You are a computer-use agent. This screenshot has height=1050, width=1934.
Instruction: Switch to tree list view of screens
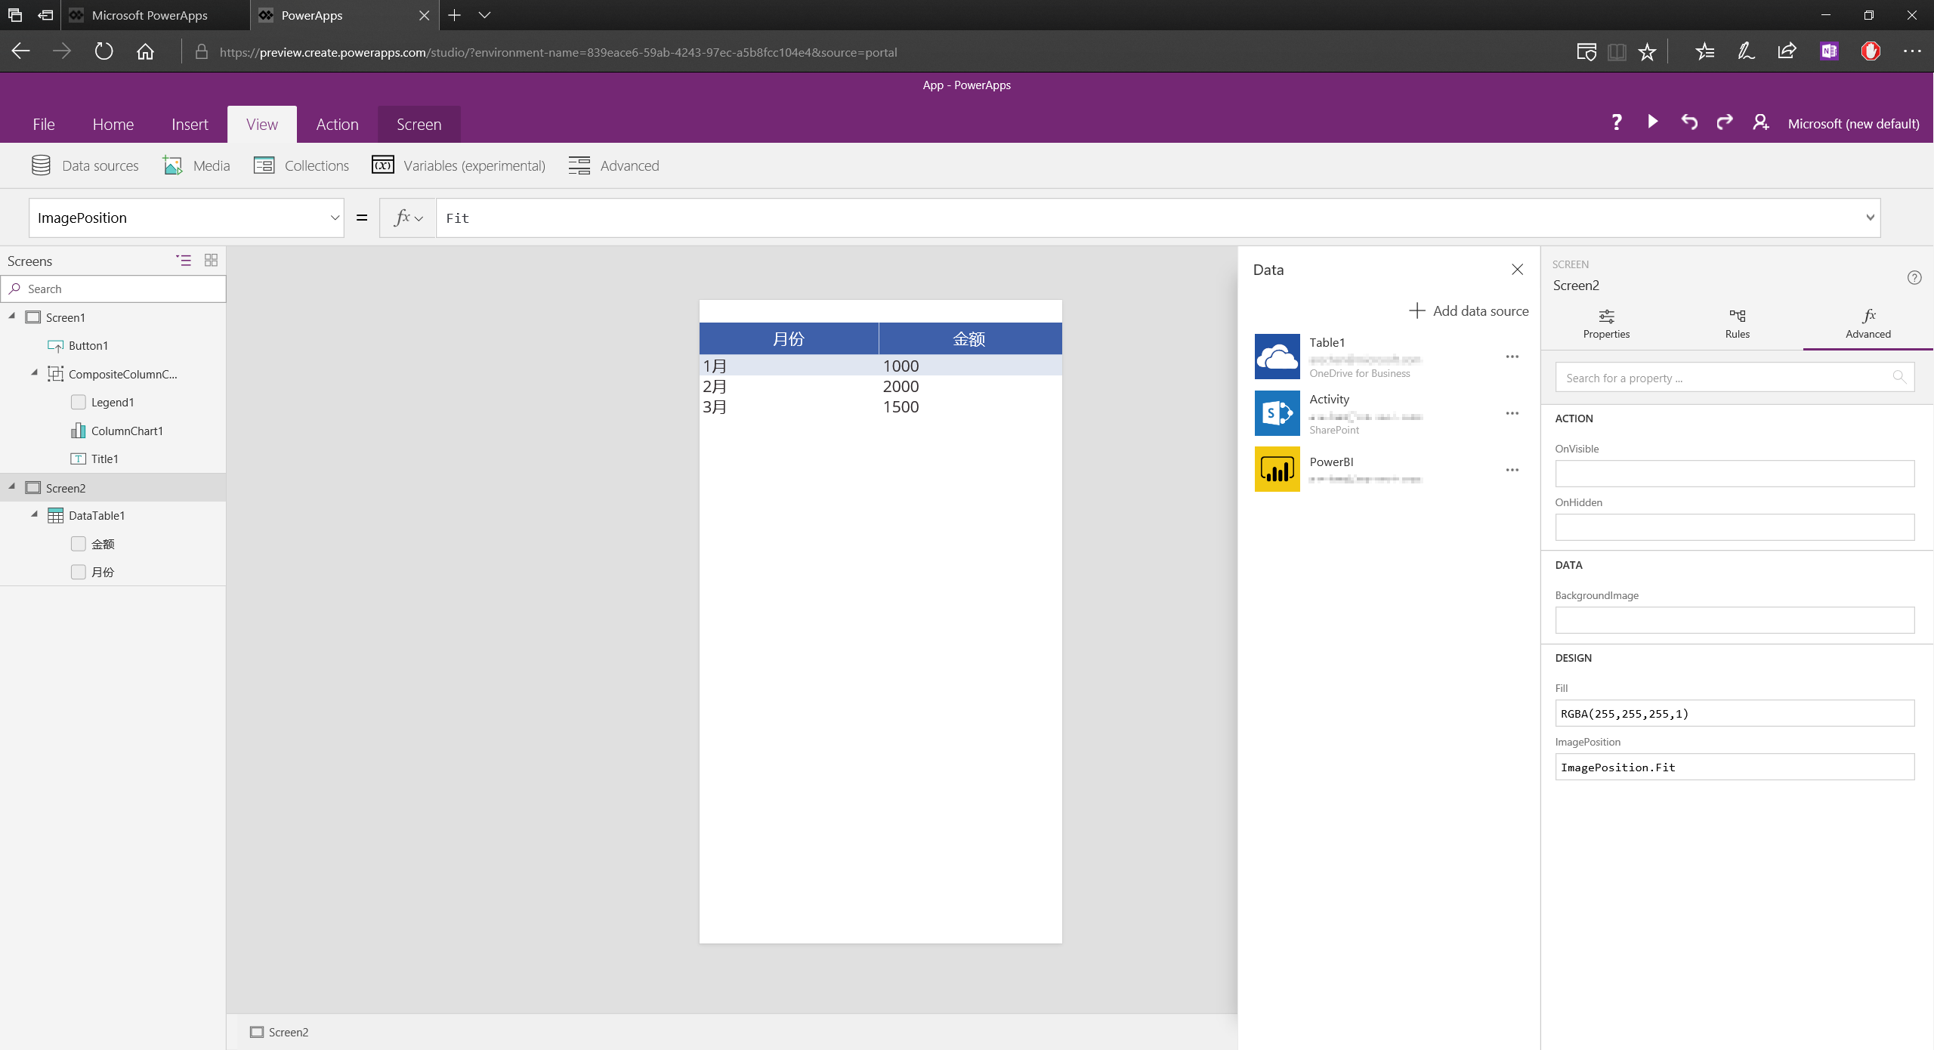[x=184, y=260]
